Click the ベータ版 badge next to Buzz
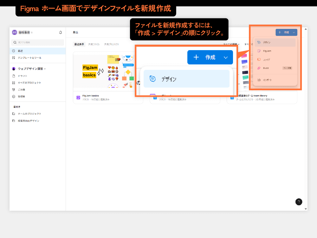317x238 pixels. [287, 68]
